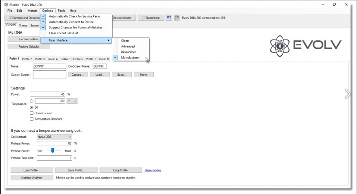
Task: Click the On-Screen Name field
Action: (x=100, y=66)
